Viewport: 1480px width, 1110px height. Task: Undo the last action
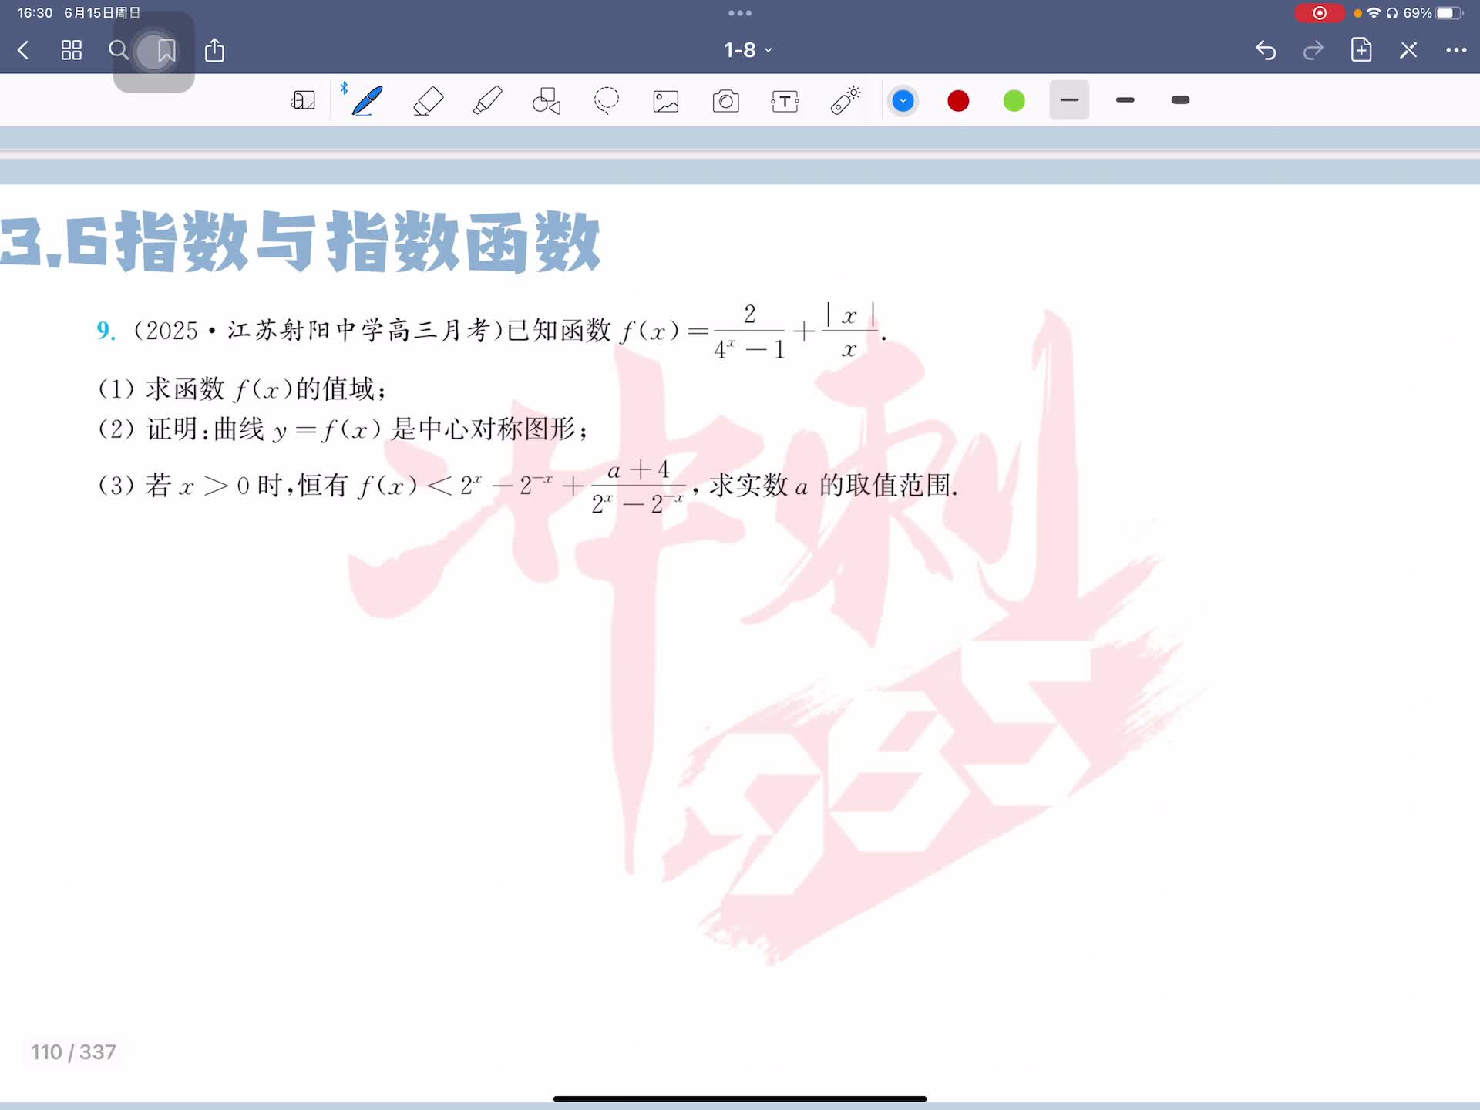tap(1266, 51)
